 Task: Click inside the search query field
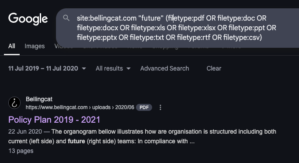pos(177,28)
